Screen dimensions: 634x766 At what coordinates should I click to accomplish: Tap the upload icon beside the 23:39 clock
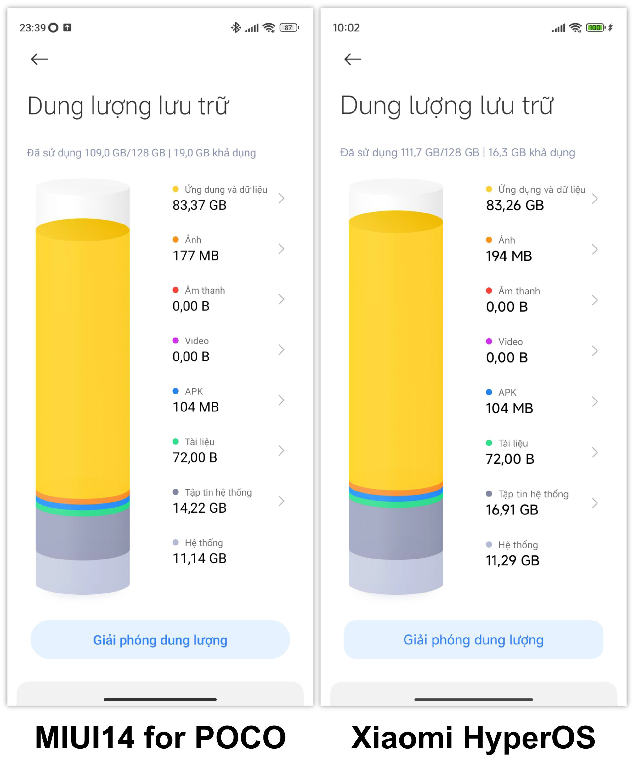67,27
